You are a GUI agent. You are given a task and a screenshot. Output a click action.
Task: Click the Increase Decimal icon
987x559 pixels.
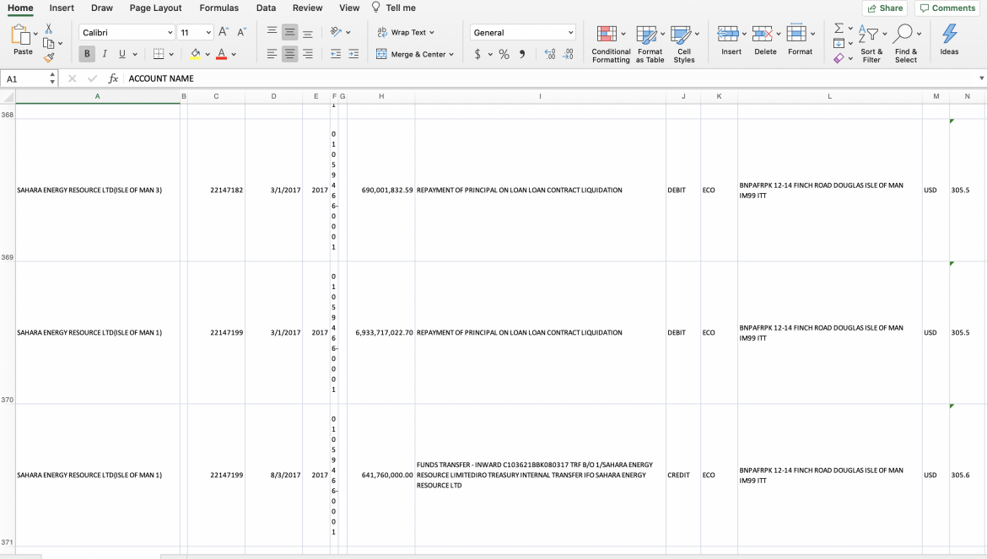550,54
